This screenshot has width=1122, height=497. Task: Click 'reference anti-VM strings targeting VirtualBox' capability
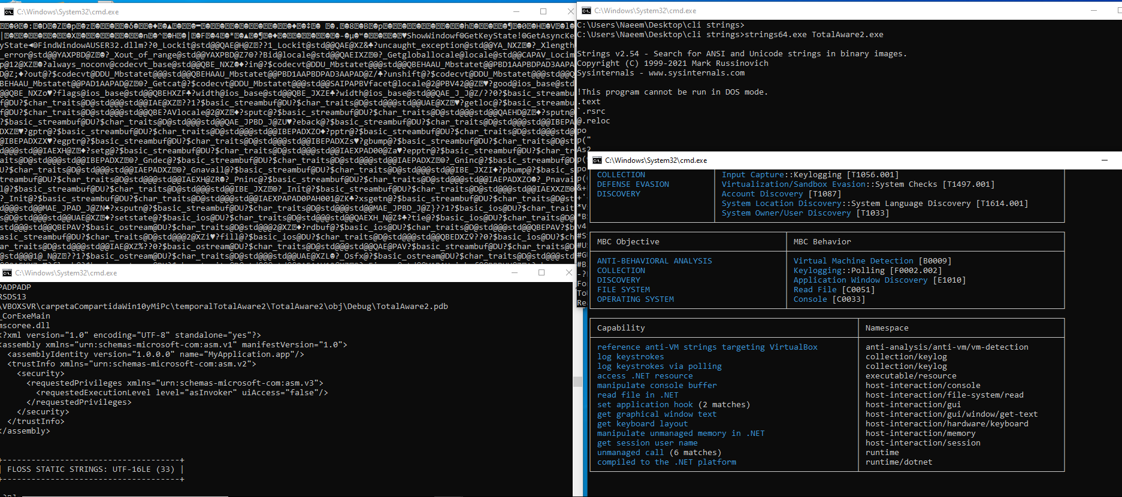tap(707, 347)
